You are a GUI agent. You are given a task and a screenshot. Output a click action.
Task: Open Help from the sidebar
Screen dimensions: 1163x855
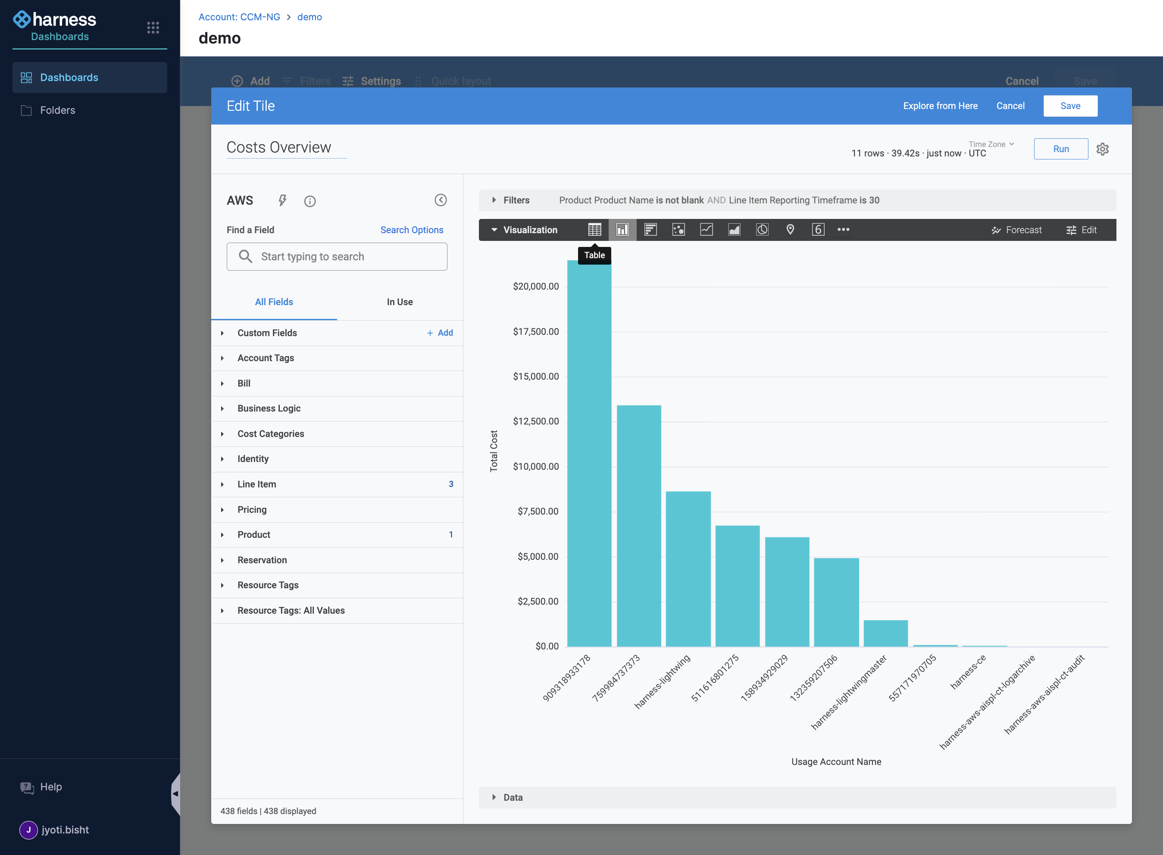41,787
